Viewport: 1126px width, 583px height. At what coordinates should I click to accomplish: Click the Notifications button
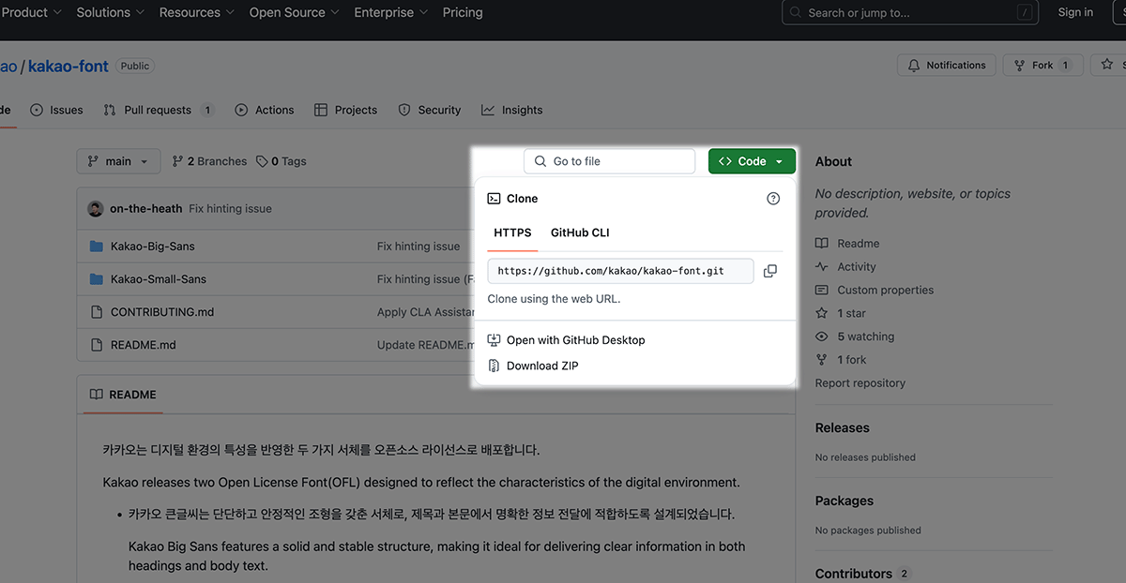[947, 66]
